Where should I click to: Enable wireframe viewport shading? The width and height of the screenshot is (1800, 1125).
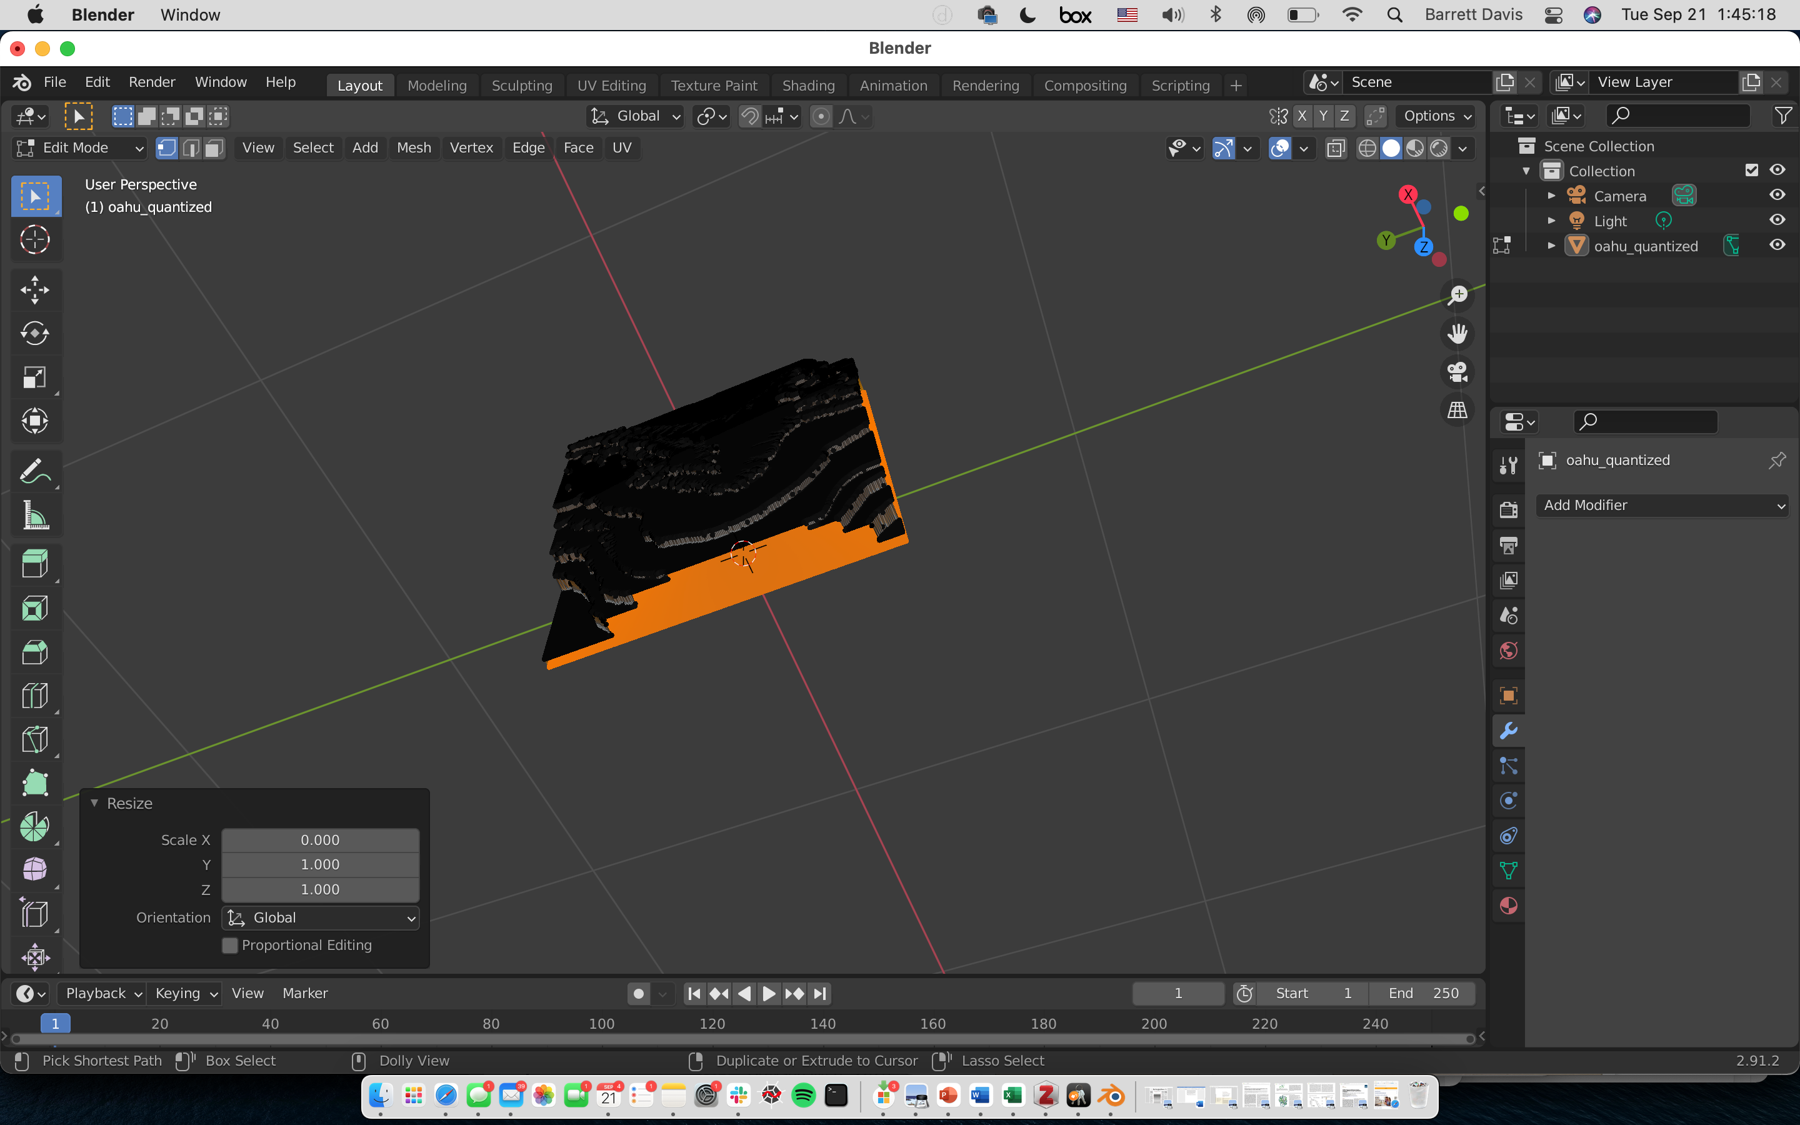coord(1367,149)
